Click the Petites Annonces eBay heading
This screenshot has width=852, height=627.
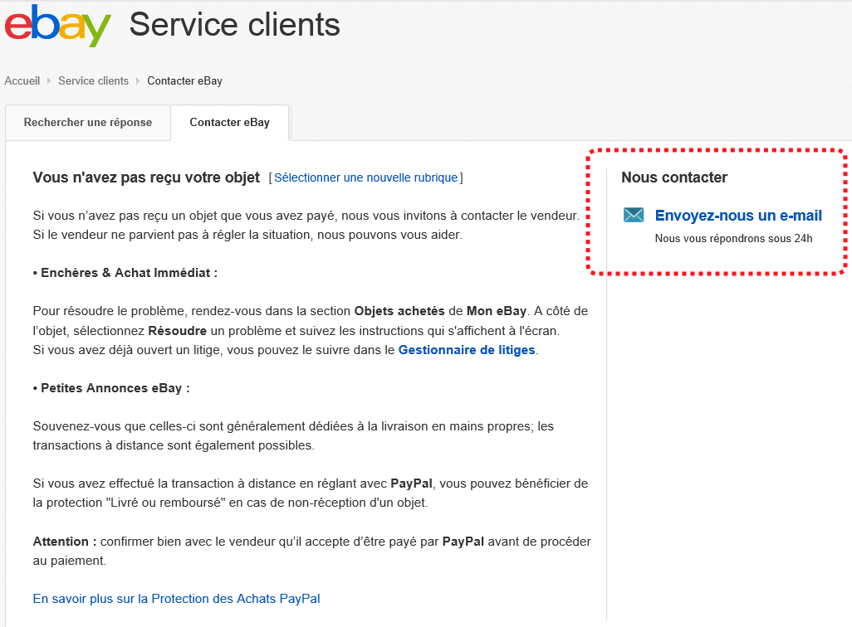(111, 388)
